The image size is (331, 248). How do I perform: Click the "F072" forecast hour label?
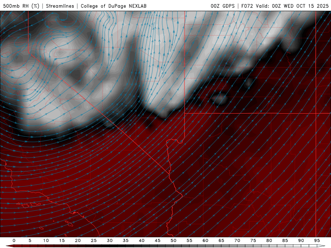(x=247, y=6)
